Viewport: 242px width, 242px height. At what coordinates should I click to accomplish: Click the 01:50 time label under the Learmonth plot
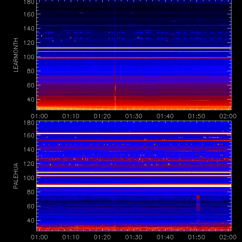coord(197,116)
